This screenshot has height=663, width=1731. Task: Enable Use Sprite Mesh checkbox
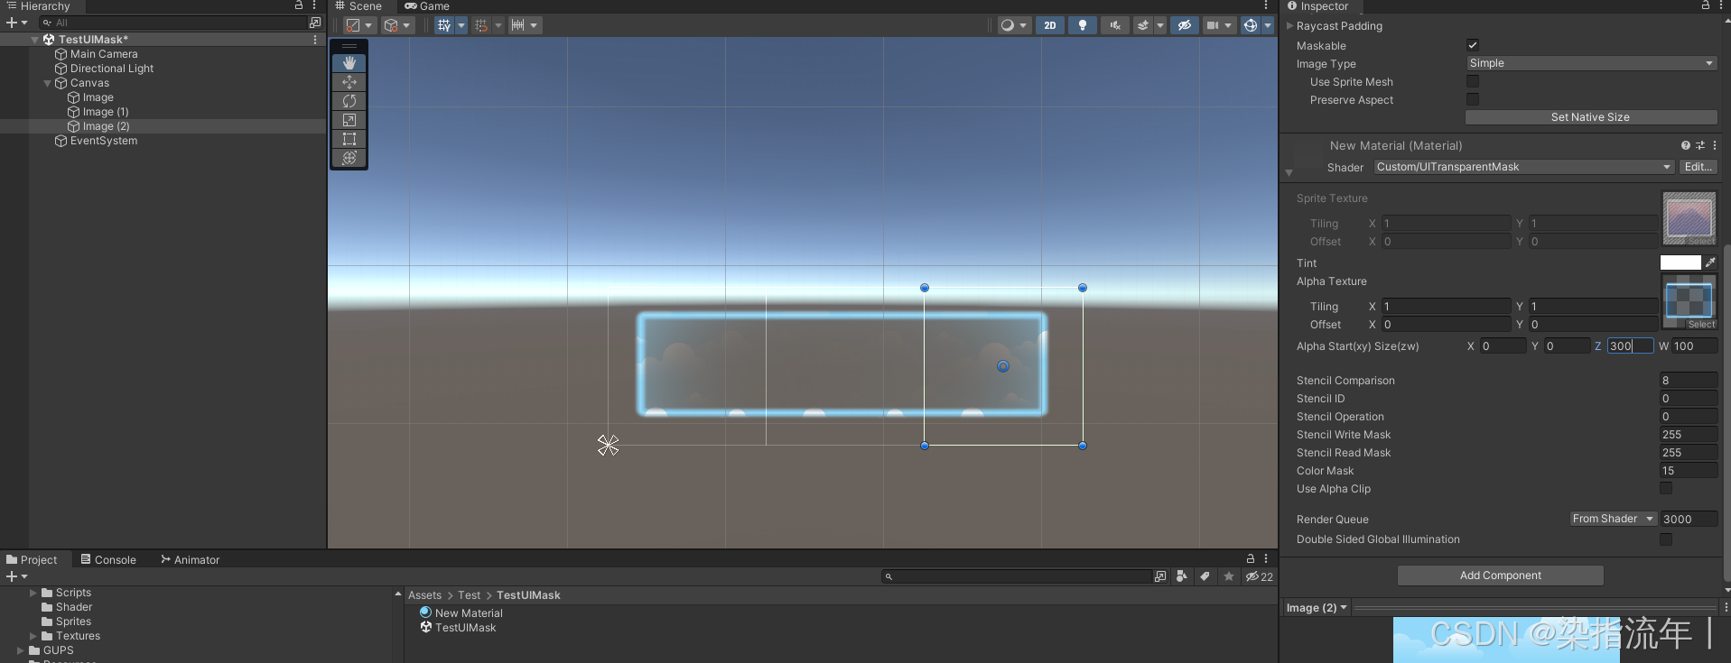coord(1473,81)
